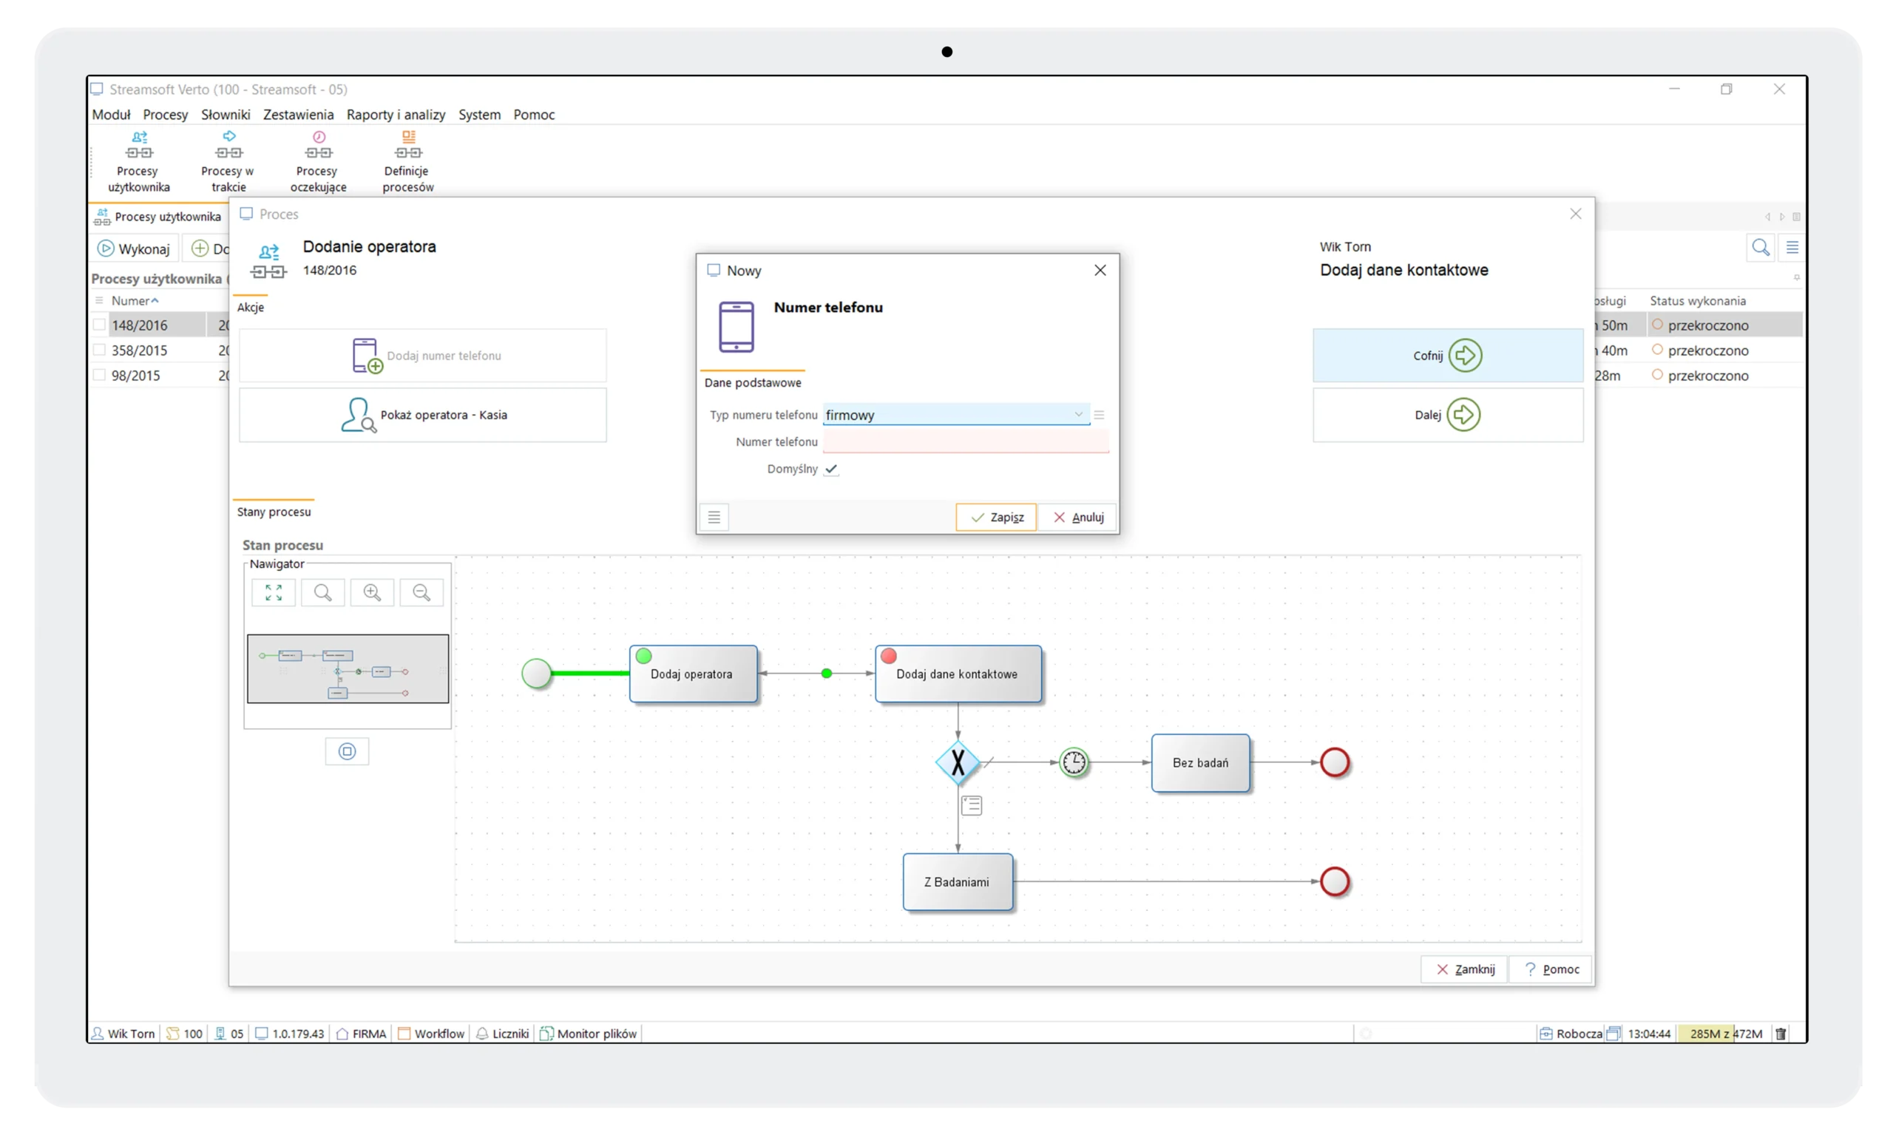Uncheck the Domyślny checkbox
This screenshot has height=1135, width=1893.
(831, 469)
